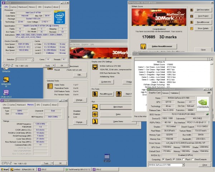Click the monitor icon in Display and CPU Settings
This screenshot has width=215, height=172.
[x=95, y=67]
